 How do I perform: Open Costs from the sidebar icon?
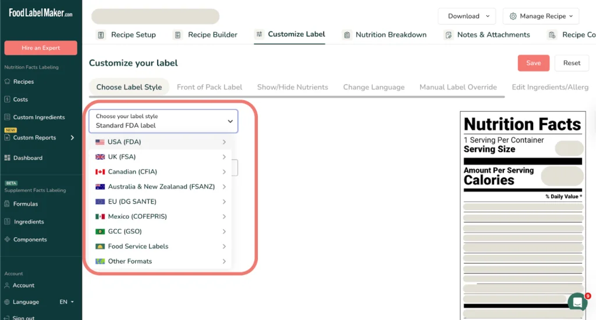tap(8, 99)
